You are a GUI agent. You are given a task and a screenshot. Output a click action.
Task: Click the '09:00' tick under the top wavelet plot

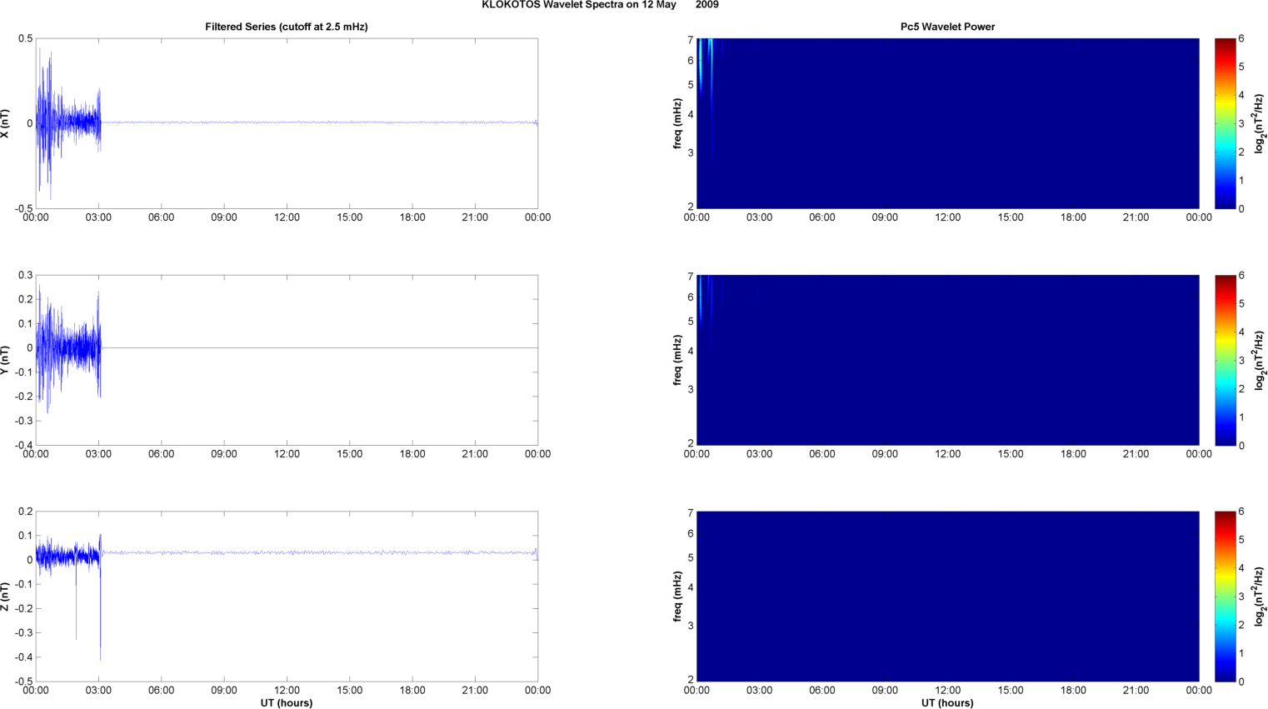pos(885,217)
